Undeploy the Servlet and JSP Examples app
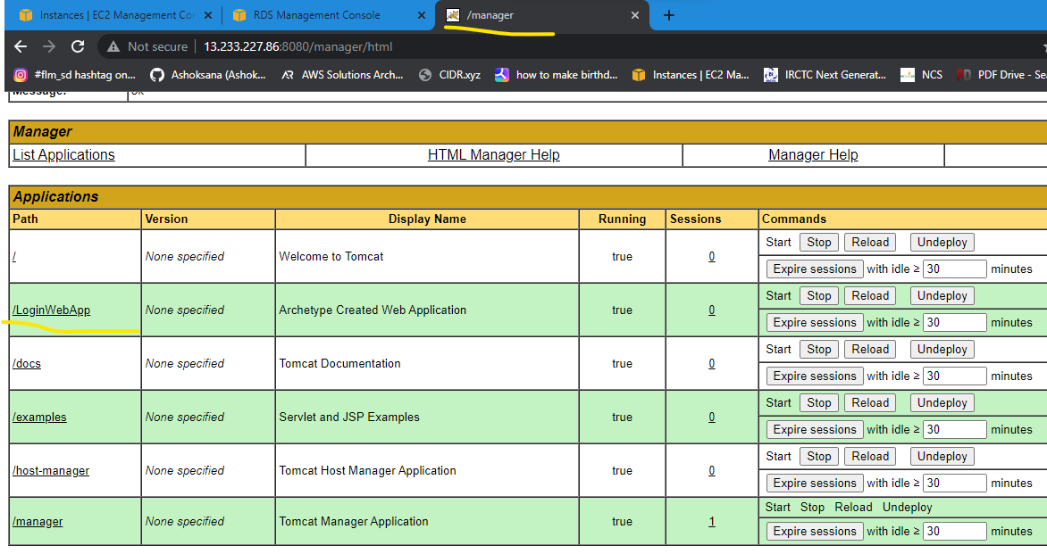The image size is (1047, 554). (x=942, y=402)
